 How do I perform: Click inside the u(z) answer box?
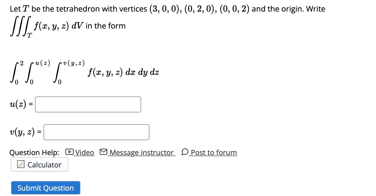[x=88, y=104]
